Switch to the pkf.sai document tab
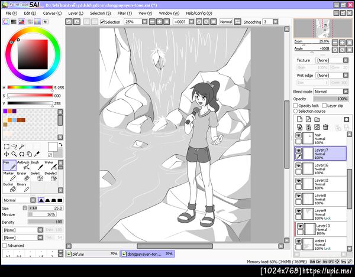Image resolution: width=355 pixels, height=277 pixels. point(92,254)
